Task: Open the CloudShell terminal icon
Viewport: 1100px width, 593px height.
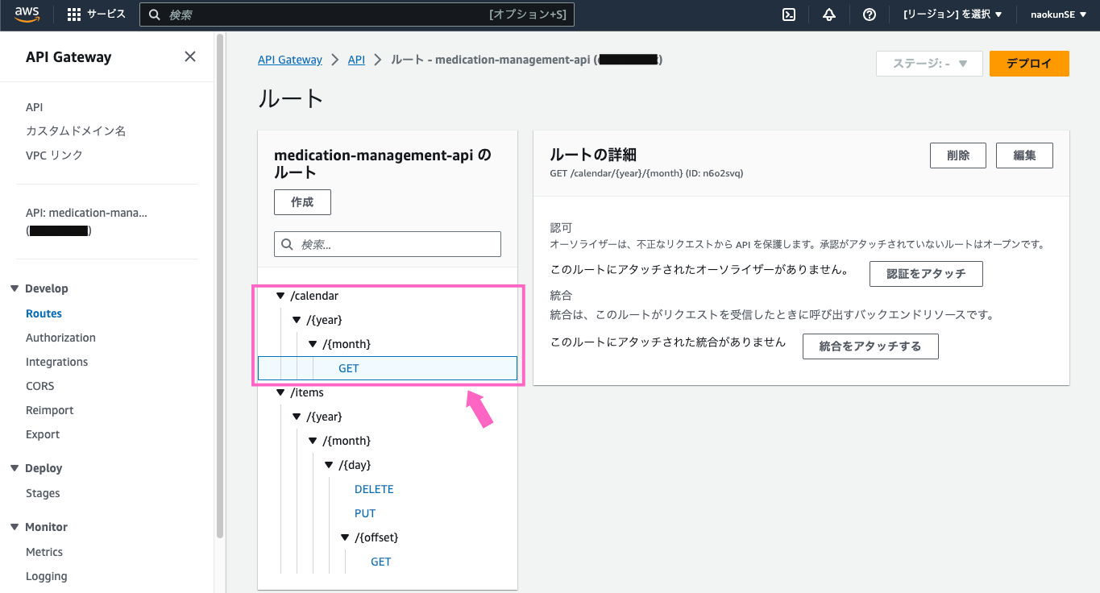Action: [x=790, y=15]
